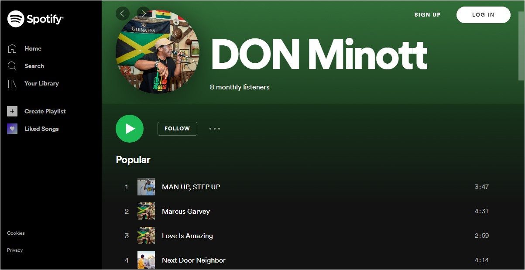Screen dimensions: 525x270
Task: Open Your Library icon
Action: 12,83
